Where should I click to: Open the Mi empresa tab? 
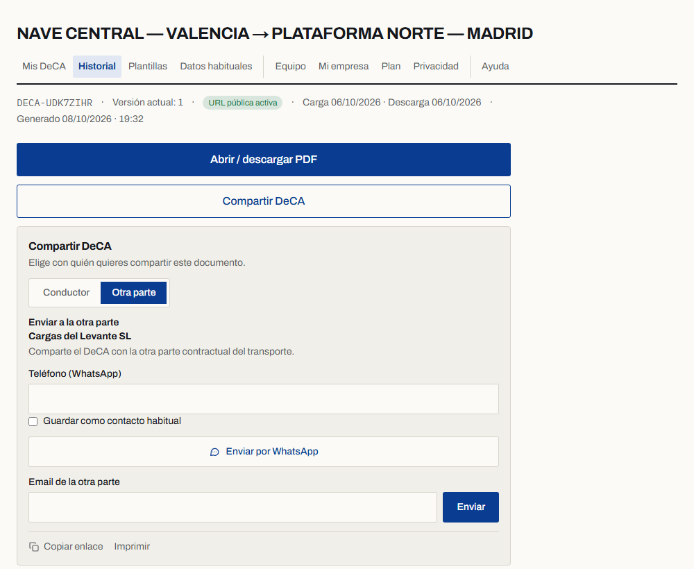point(344,67)
